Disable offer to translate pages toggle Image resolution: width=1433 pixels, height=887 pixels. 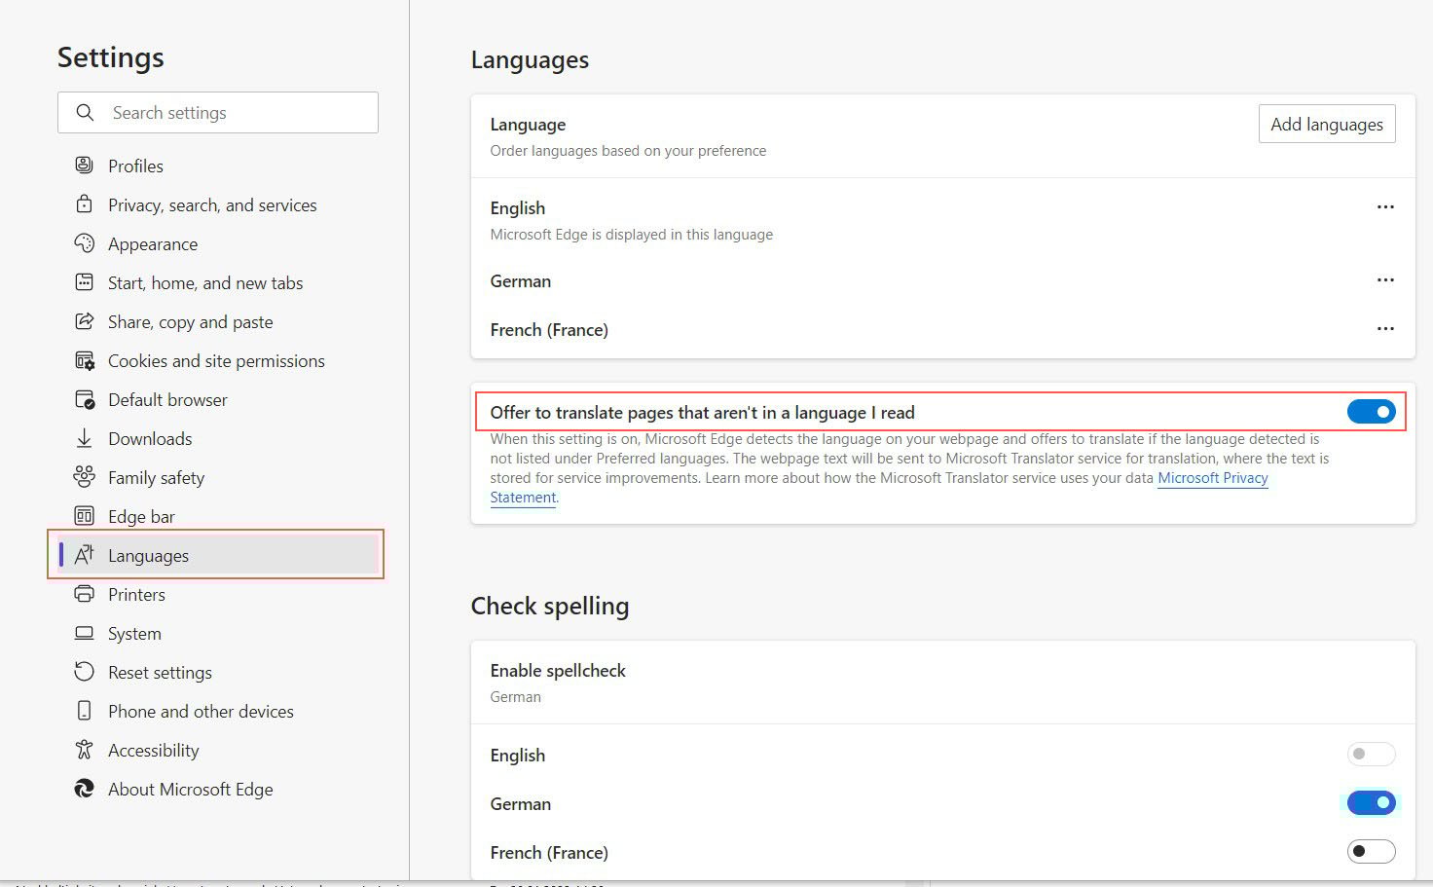click(x=1371, y=411)
